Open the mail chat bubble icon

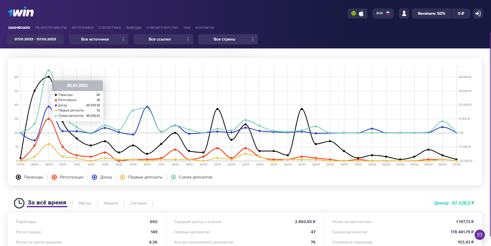(480, 235)
